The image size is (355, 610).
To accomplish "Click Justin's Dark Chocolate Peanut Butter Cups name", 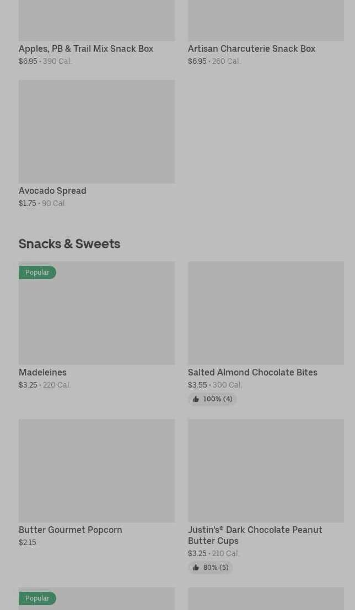I will coord(255,535).
